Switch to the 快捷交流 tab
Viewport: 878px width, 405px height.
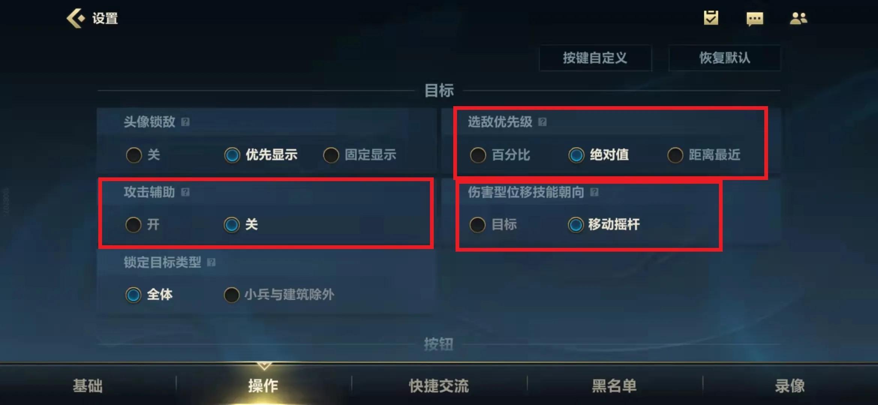pos(439,385)
